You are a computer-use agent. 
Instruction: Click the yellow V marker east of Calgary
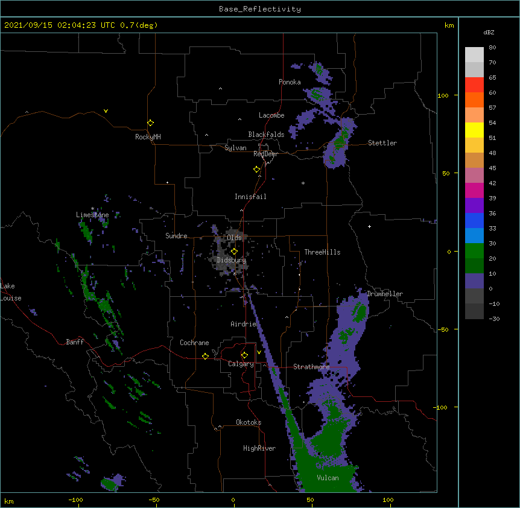coord(259,352)
